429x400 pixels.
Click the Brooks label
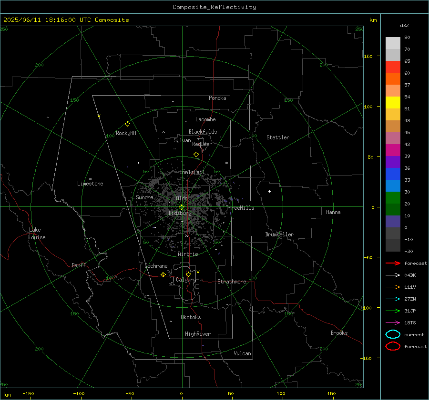(339, 333)
